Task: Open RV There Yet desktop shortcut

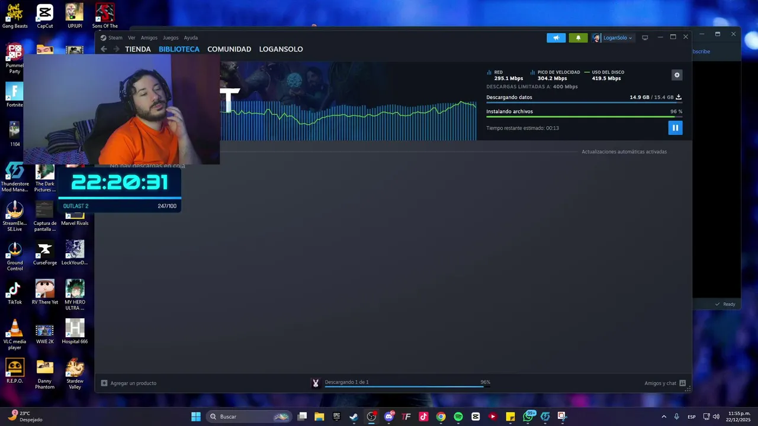Action: (x=45, y=292)
